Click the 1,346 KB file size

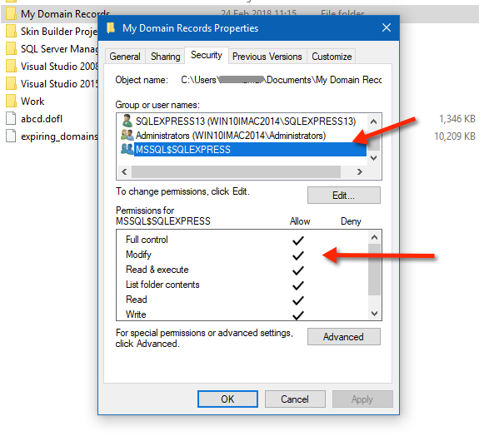pos(457,119)
